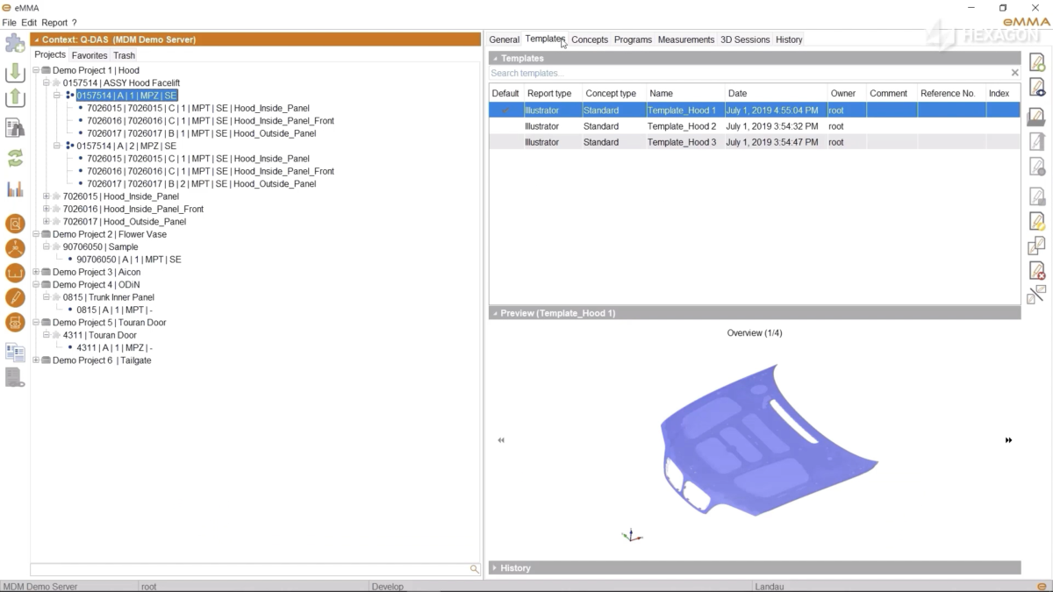
Task: Switch to the Measurements tab
Action: [x=686, y=39]
